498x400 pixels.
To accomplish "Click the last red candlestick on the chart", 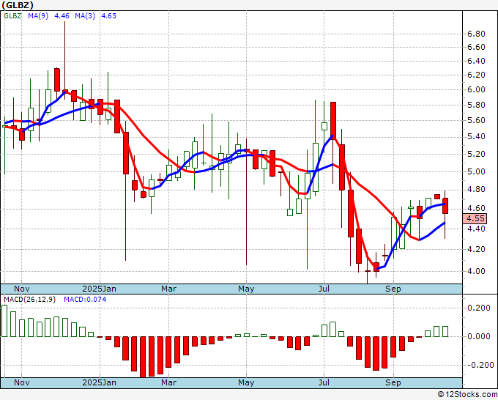I will pyautogui.click(x=445, y=206).
